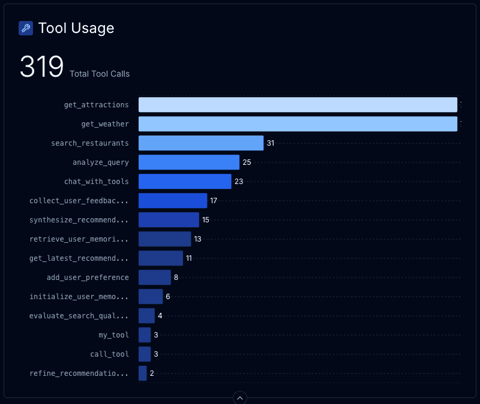Click the get_latest_recommend bar showing 11
The image size is (480, 404).
point(161,258)
